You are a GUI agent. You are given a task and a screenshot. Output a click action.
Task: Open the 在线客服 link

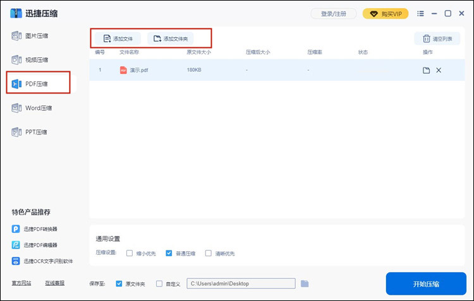point(55,283)
